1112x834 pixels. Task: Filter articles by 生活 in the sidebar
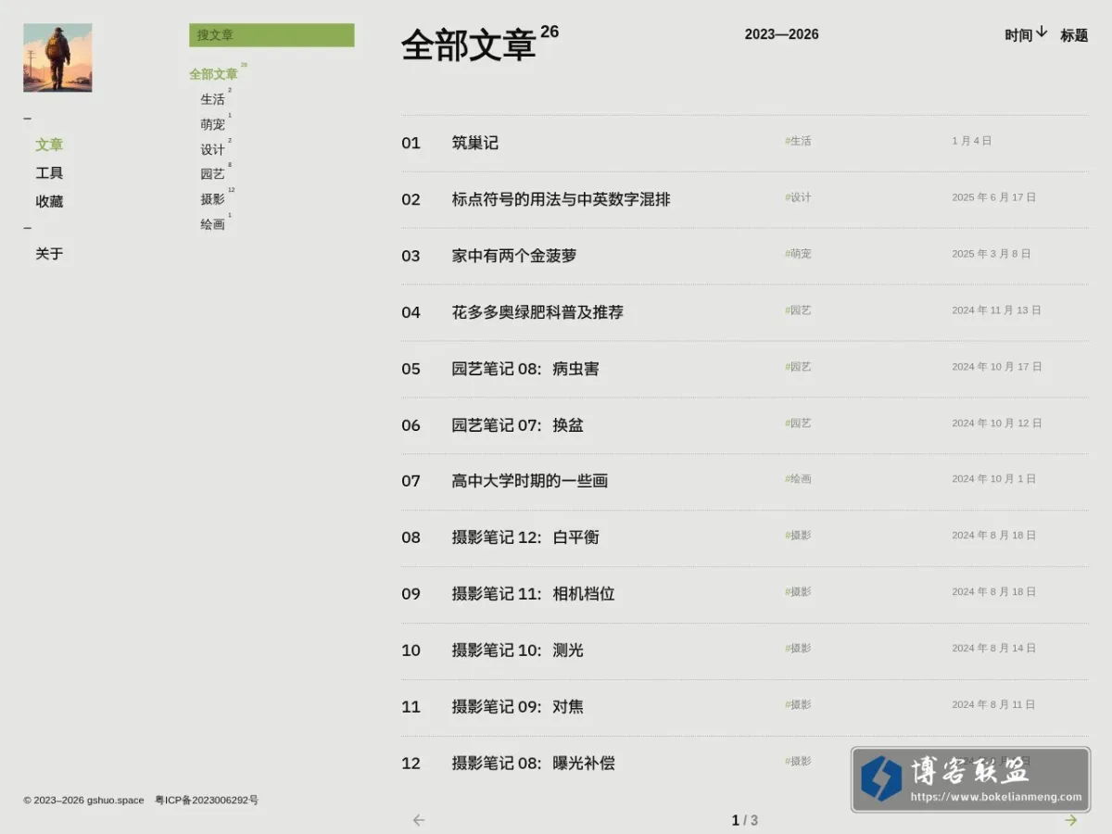pyautogui.click(x=212, y=99)
